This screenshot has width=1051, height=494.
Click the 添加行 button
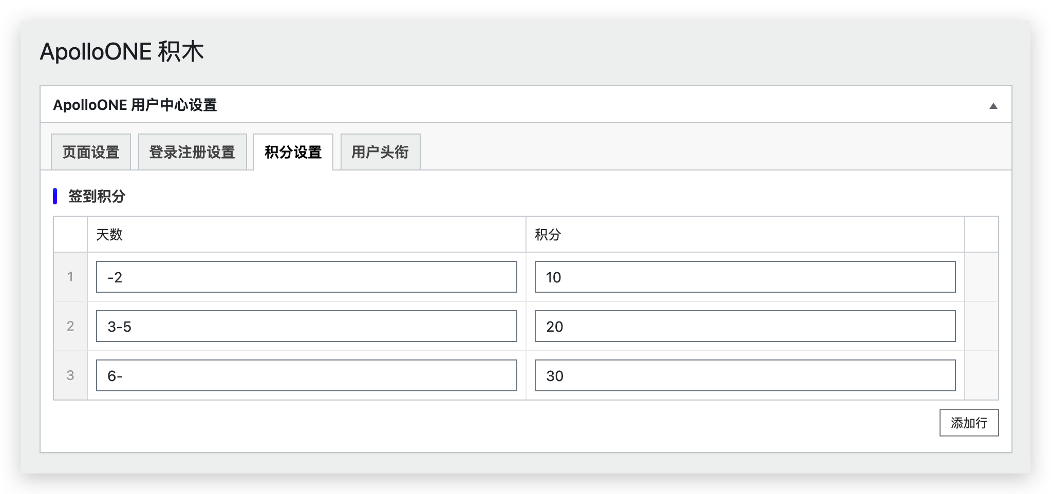pyautogui.click(x=969, y=423)
